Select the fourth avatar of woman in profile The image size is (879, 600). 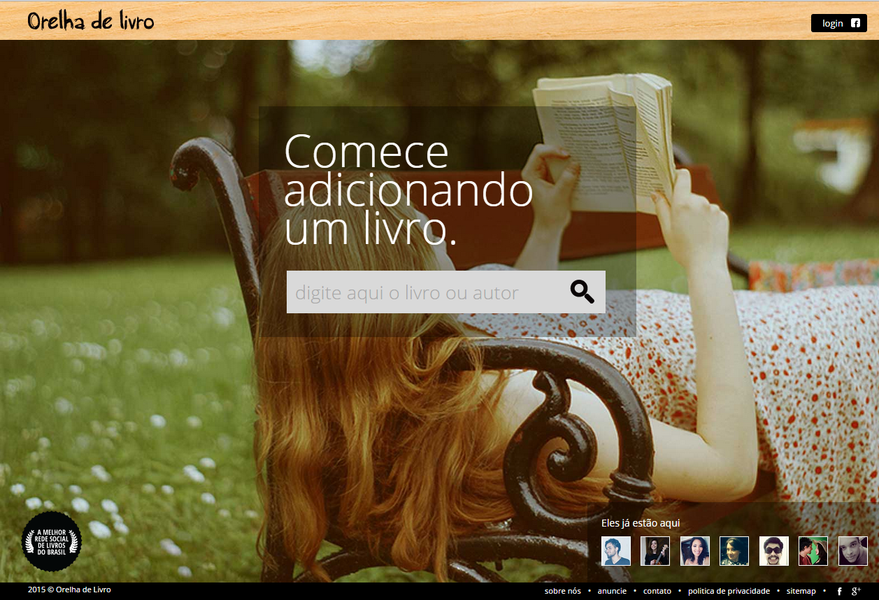point(734,551)
